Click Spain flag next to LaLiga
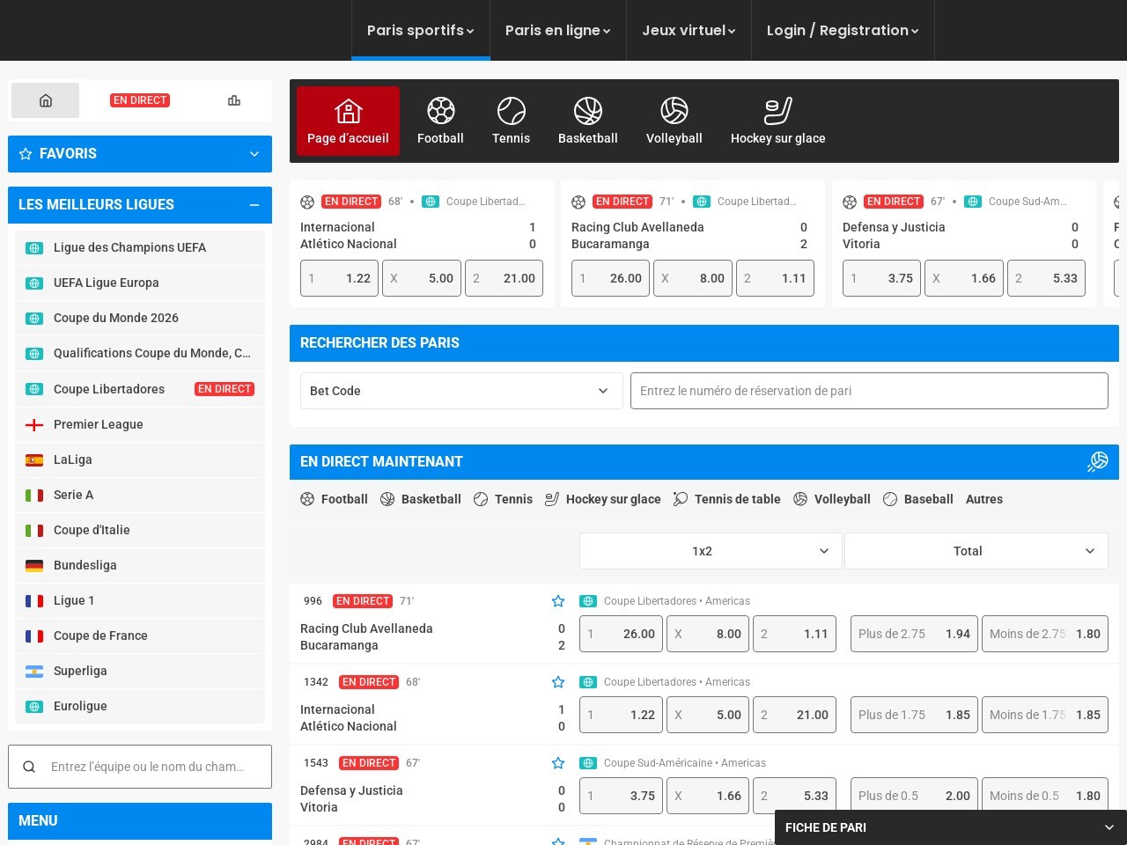Viewport: 1127px width, 845px height. pos(34,459)
